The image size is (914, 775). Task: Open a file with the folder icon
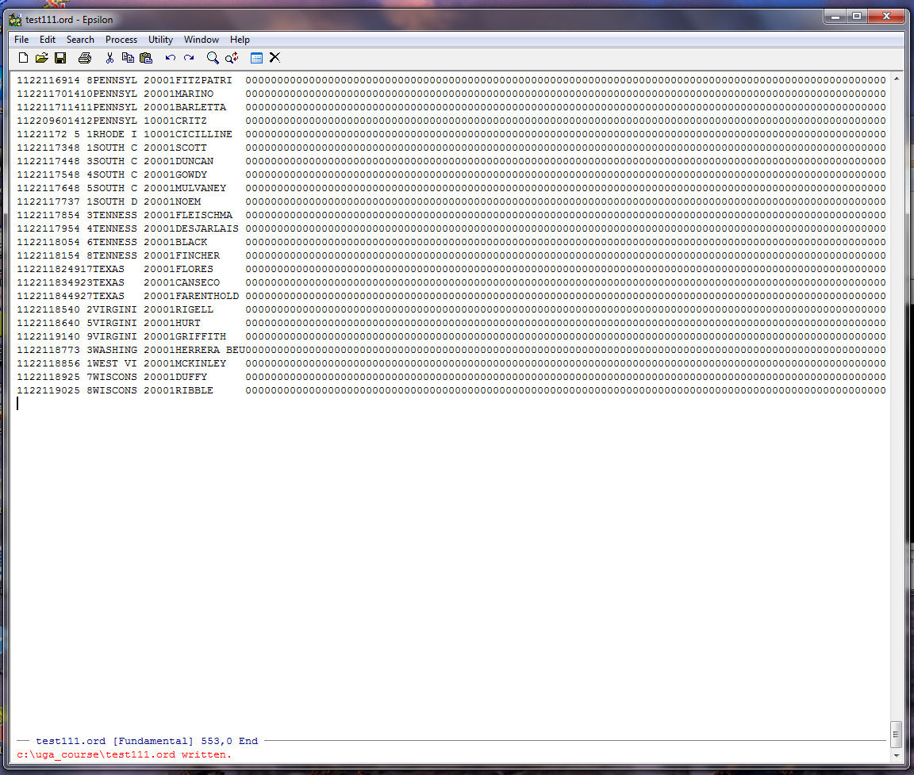(x=42, y=58)
